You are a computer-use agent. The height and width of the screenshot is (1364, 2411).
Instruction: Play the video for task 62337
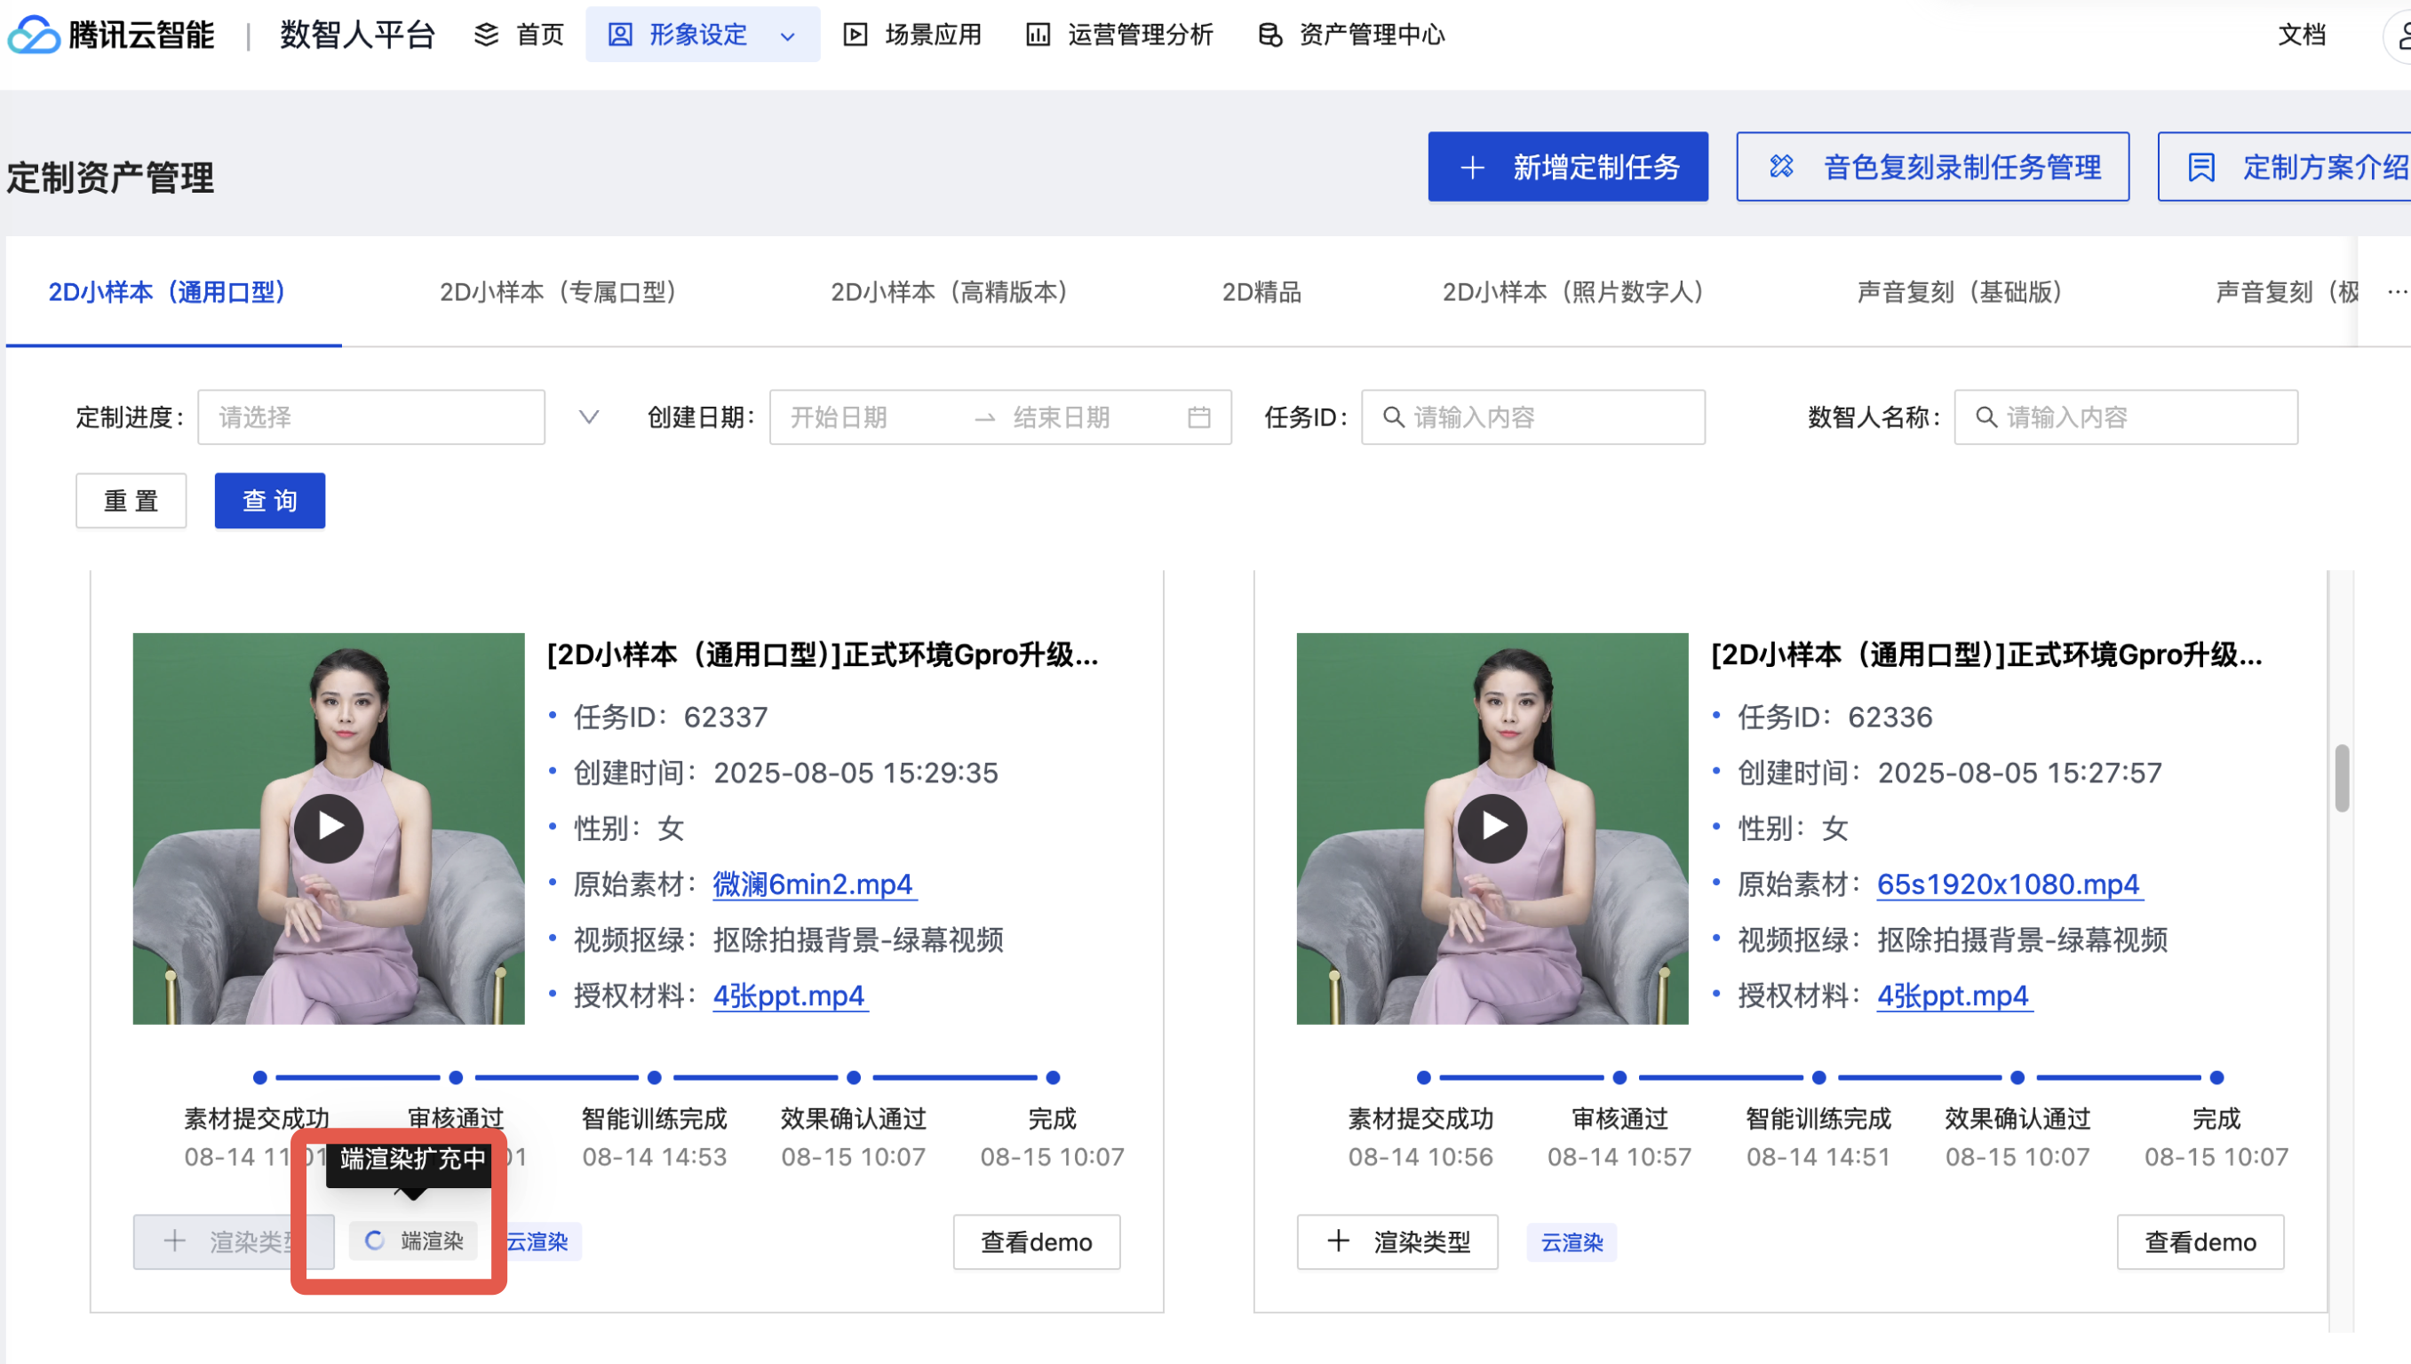(x=328, y=828)
